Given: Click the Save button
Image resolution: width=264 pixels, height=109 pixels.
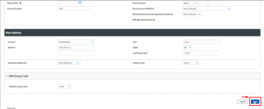Looking at the screenshot, I should point(255,102).
